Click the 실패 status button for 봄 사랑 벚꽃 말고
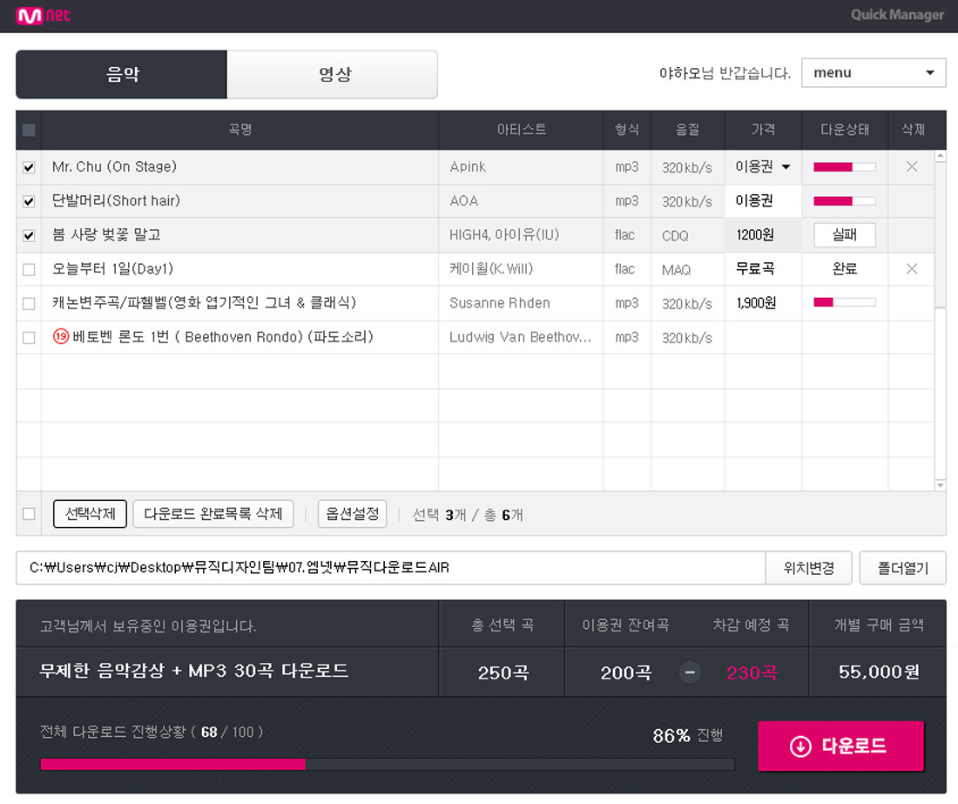Screen dimensions: 958x804 pos(845,235)
